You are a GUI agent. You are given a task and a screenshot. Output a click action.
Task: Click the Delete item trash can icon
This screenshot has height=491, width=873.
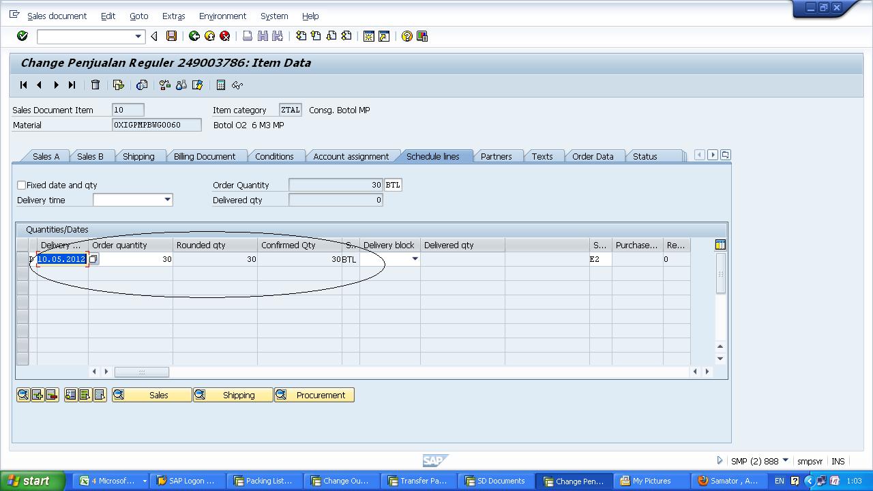[95, 85]
